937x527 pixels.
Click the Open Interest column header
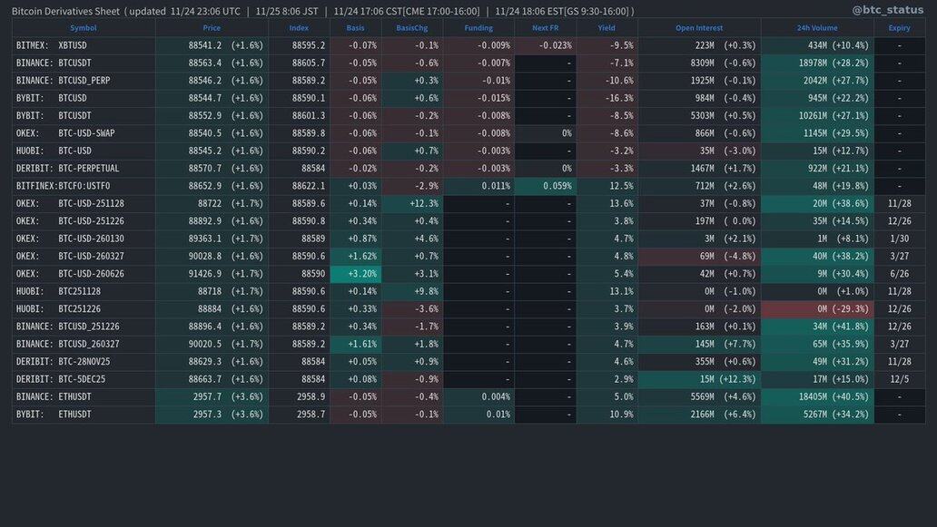pyautogui.click(x=699, y=28)
